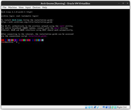131x110 pixels.
Task: Click the 'After connecting to the internet' line
Action: [x=37, y=34]
